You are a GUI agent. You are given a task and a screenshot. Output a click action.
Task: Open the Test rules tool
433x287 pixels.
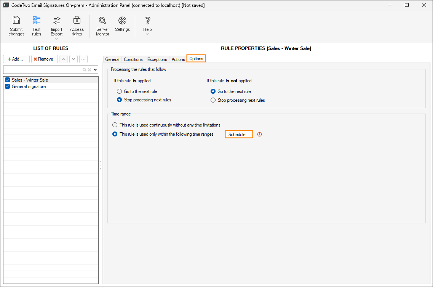tap(37, 26)
